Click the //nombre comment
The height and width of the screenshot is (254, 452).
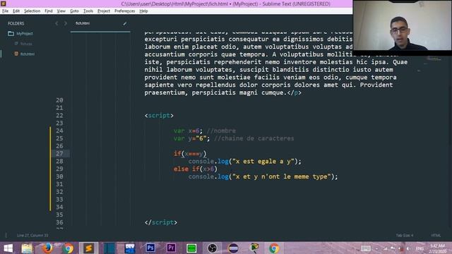(221, 131)
